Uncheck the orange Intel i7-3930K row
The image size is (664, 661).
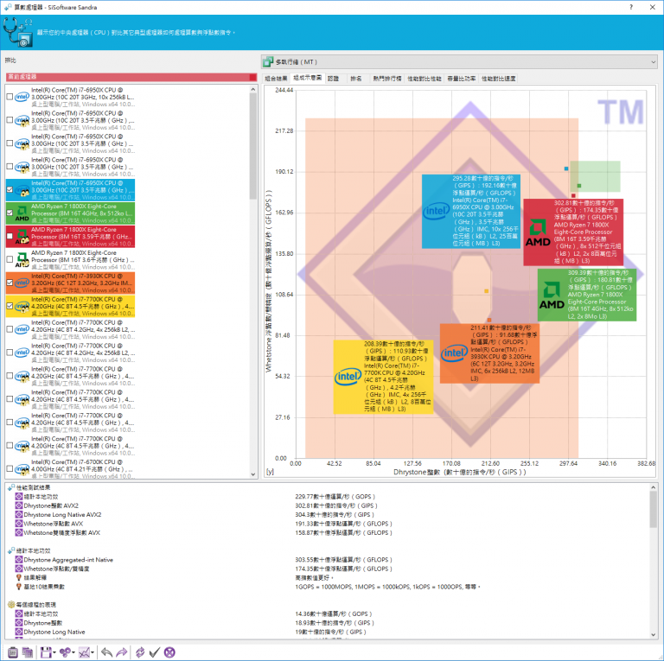(10, 283)
